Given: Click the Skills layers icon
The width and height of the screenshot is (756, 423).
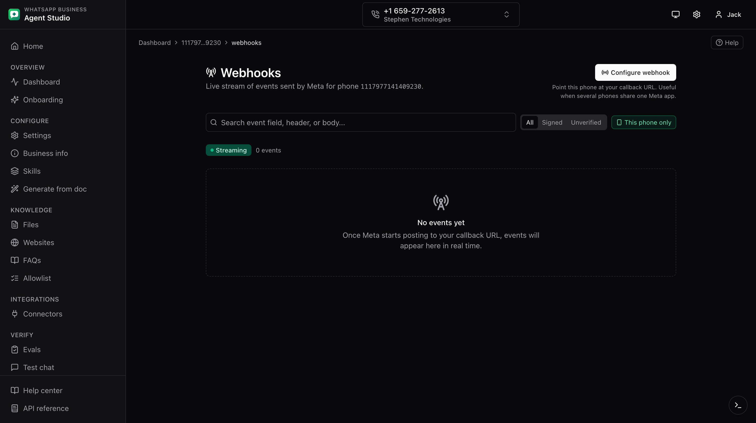Looking at the screenshot, I should 15,171.
